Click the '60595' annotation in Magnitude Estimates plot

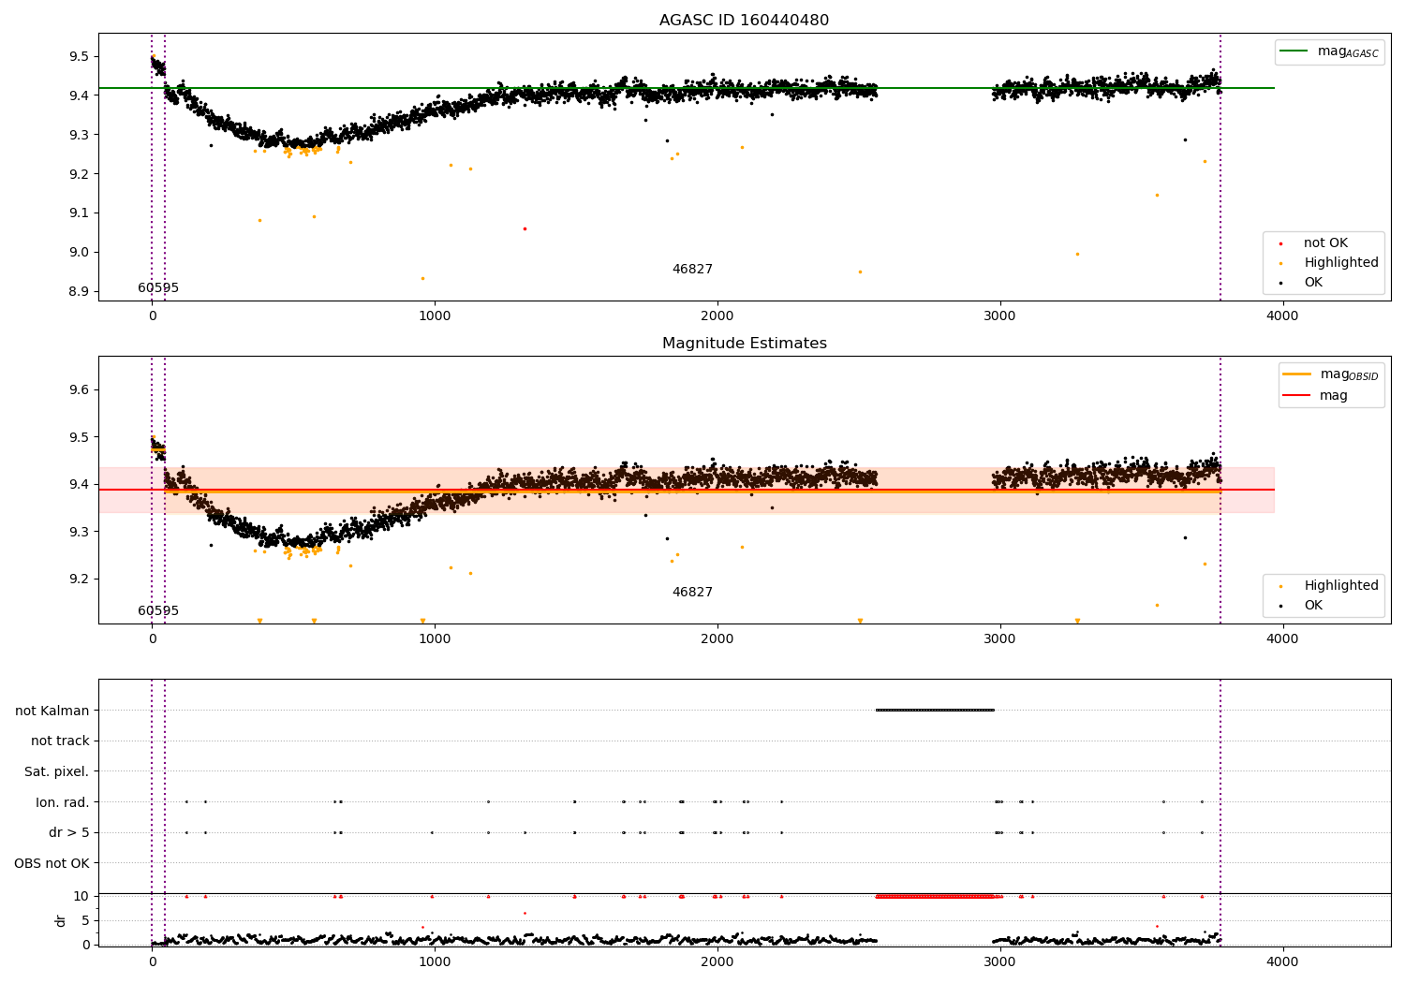tap(158, 611)
